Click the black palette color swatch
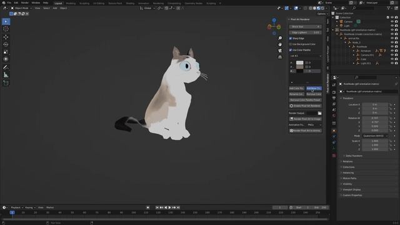Image resolution: width=400 pixels, height=225 pixels. [x=300, y=71]
